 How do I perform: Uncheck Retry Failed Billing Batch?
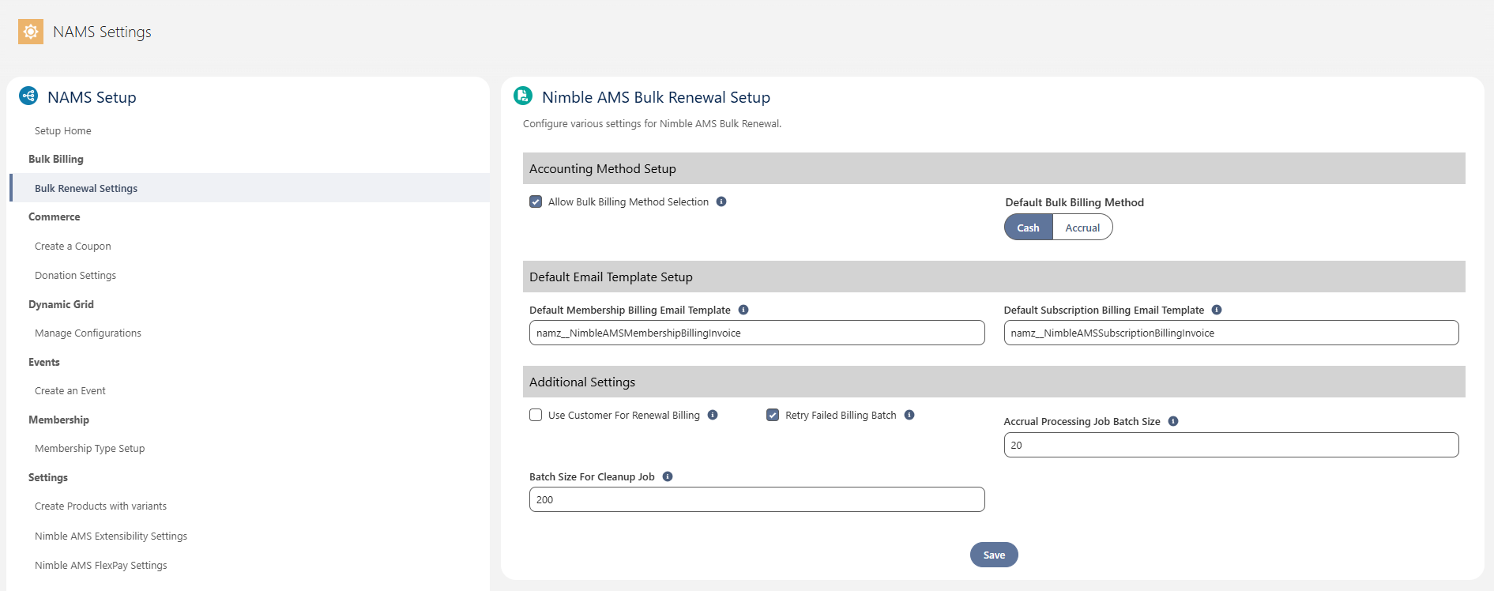pos(773,415)
